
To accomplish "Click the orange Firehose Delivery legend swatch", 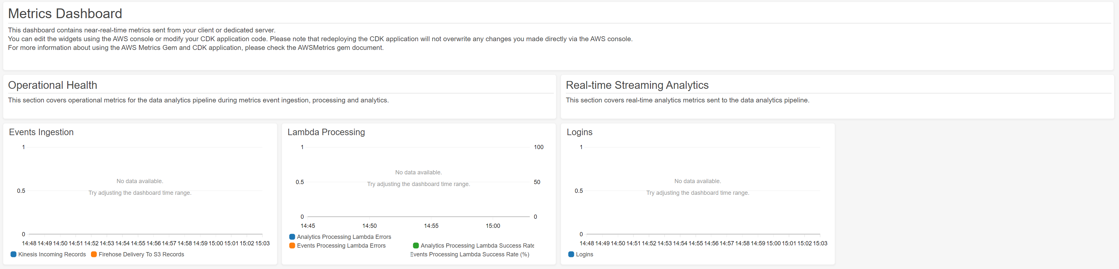I will point(94,254).
